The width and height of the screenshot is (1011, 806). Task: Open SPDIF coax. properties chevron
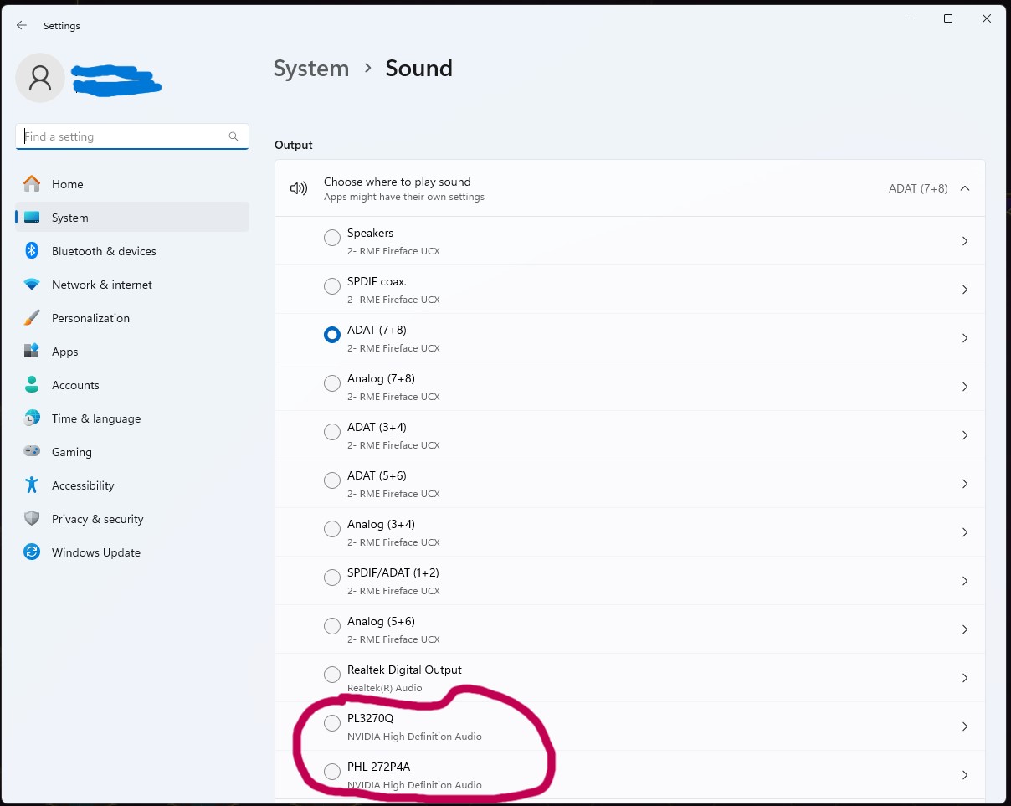(965, 290)
